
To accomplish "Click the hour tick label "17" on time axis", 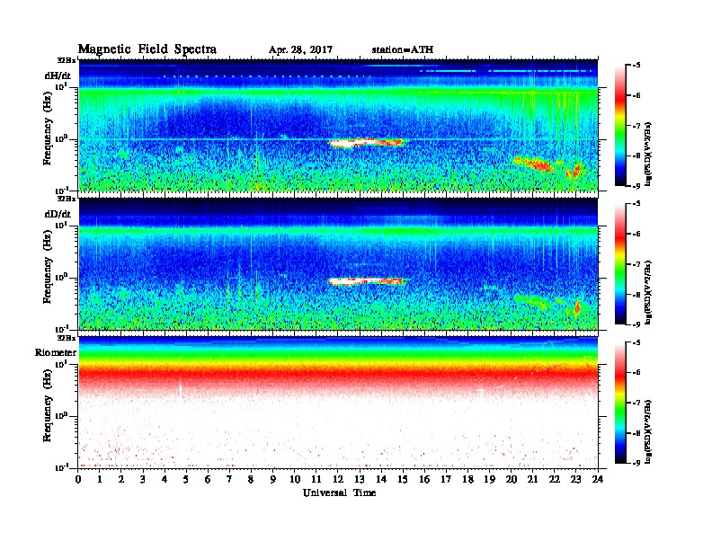I will [446, 479].
